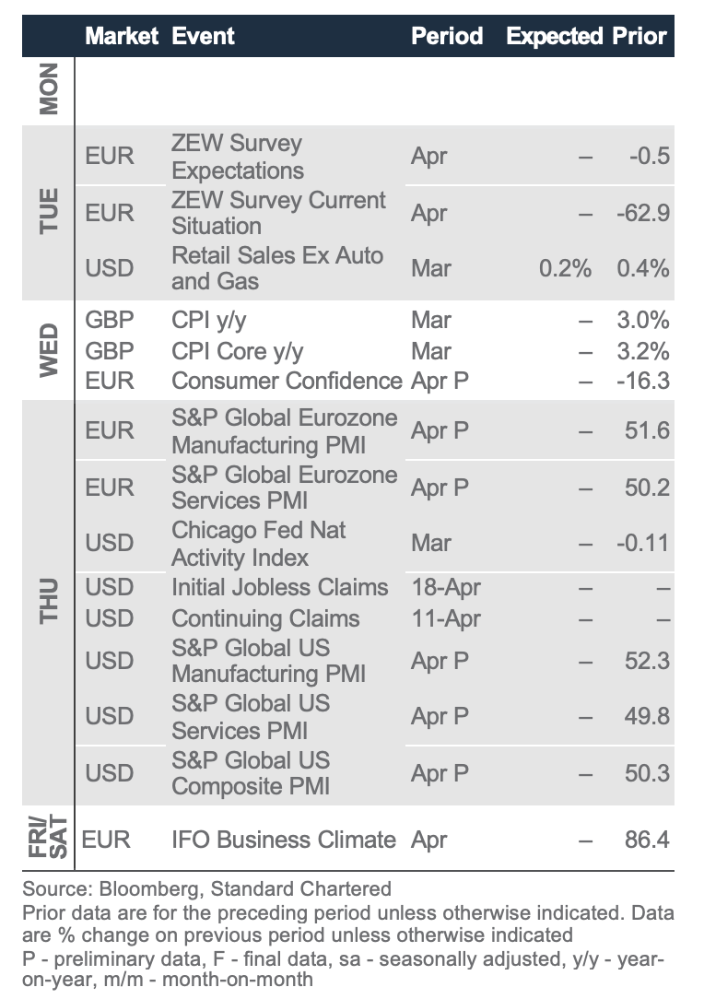Select the THU day label

[x=49, y=602]
